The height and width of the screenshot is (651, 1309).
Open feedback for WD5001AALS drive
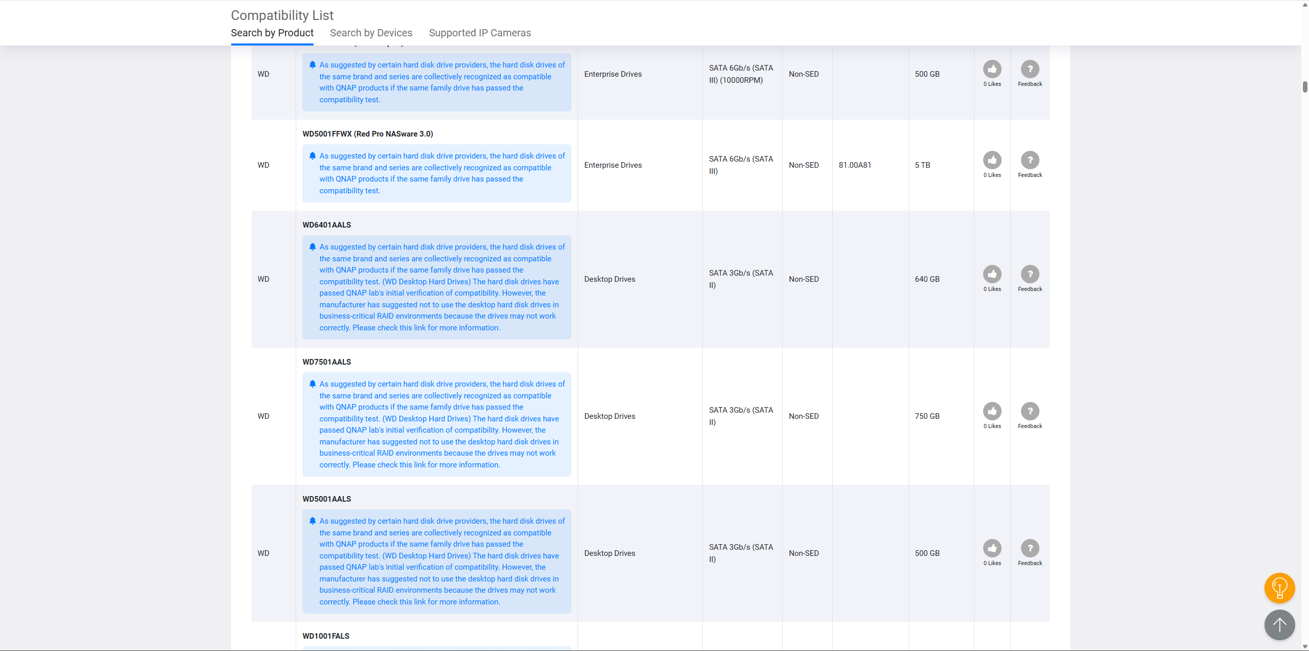pos(1030,548)
